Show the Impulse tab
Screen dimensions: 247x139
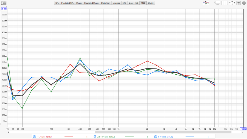116,3
